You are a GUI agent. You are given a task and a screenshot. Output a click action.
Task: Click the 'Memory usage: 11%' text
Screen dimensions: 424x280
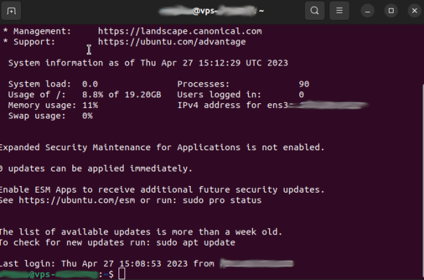point(53,105)
